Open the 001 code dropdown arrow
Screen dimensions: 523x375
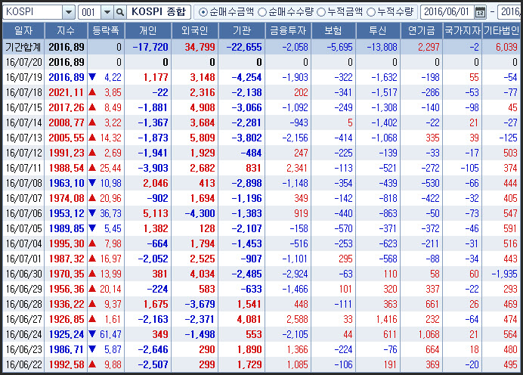coord(107,12)
